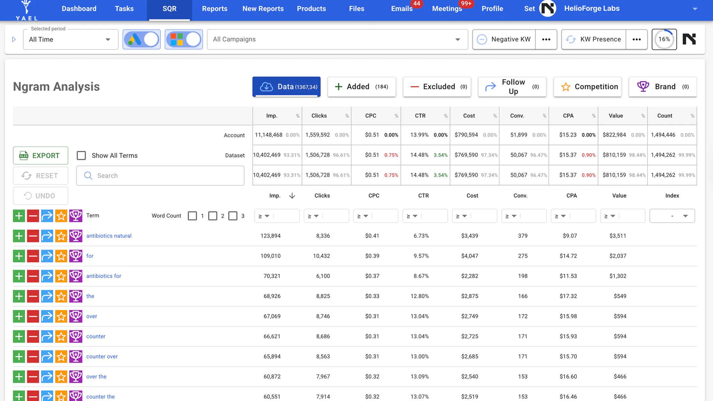Image resolution: width=713 pixels, height=401 pixels.
Task: Check Word Count 1 checkbox
Action: point(192,216)
